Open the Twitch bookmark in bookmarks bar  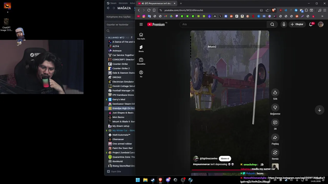[x=177, y=16]
